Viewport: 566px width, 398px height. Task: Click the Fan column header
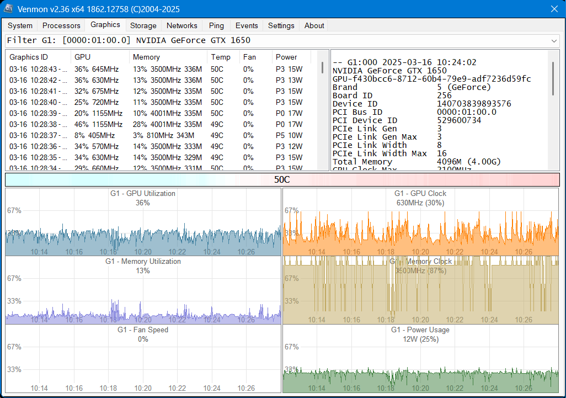click(x=255, y=57)
